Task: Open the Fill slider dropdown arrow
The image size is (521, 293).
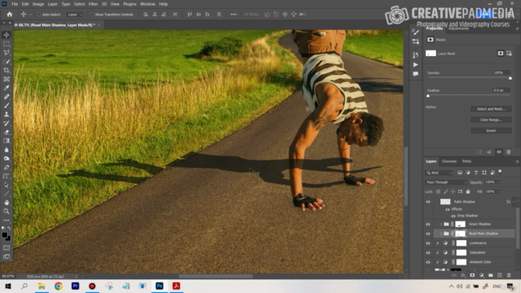Action: tap(499, 192)
